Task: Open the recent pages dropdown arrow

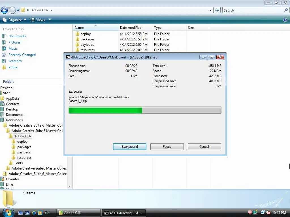Action: pos(18,10)
